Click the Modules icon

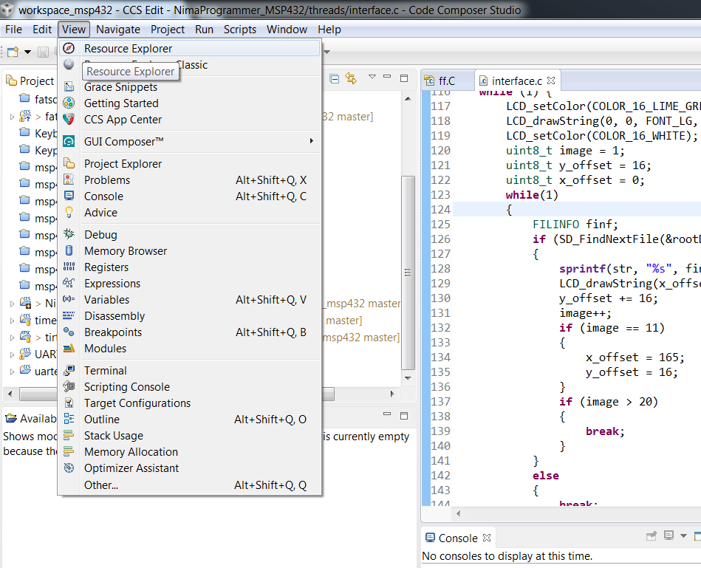(x=69, y=348)
